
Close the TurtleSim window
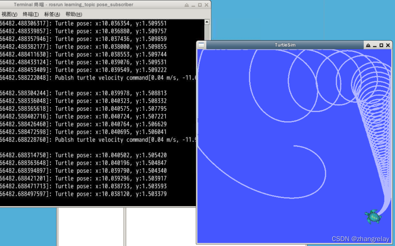point(388,45)
